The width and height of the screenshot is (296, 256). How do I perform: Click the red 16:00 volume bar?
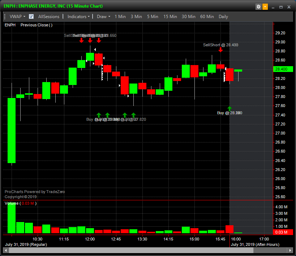[x=229, y=229]
